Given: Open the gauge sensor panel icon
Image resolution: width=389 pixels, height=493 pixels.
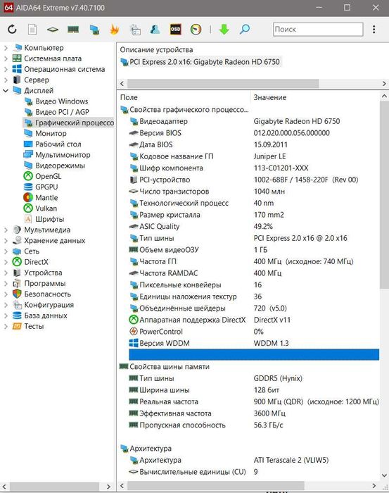Looking at the screenshot, I should pos(196,30).
